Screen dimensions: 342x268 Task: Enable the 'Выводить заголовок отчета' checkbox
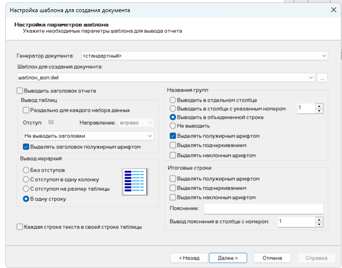pyautogui.click(x=20, y=90)
